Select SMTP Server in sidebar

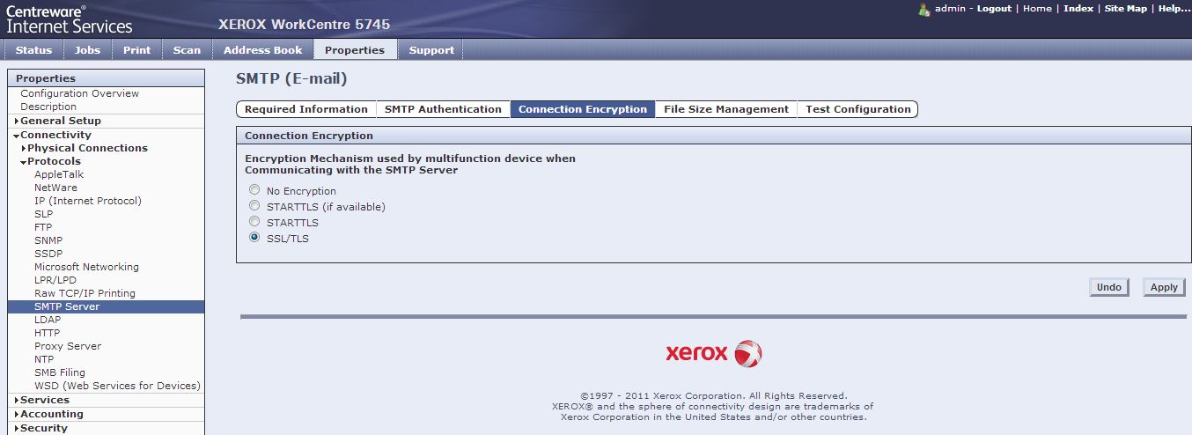106,306
